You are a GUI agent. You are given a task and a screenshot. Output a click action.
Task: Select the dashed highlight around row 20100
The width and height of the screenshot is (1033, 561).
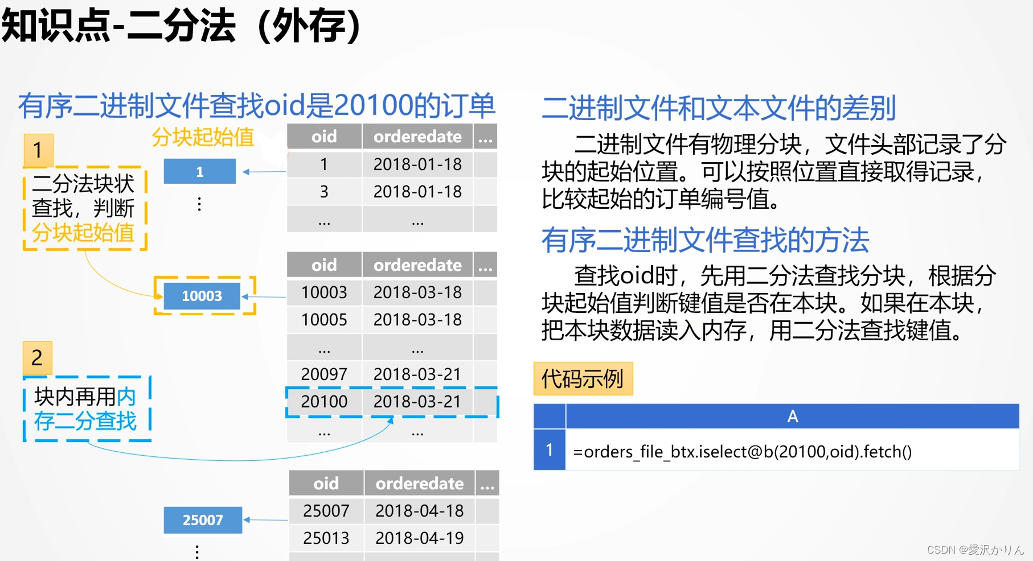click(392, 402)
